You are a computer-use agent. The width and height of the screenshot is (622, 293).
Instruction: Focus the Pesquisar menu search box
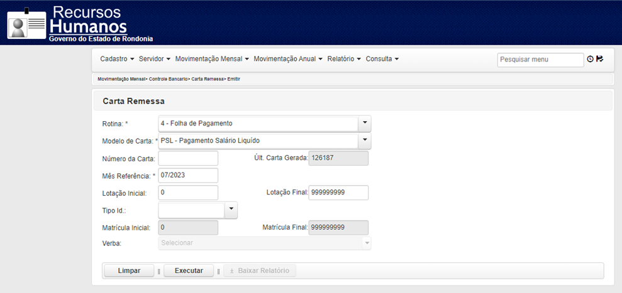tap(540, 60)
